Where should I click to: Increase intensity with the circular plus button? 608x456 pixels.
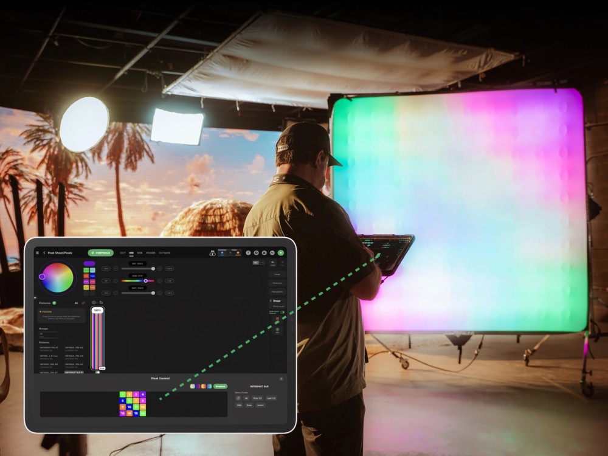point(160,269)
